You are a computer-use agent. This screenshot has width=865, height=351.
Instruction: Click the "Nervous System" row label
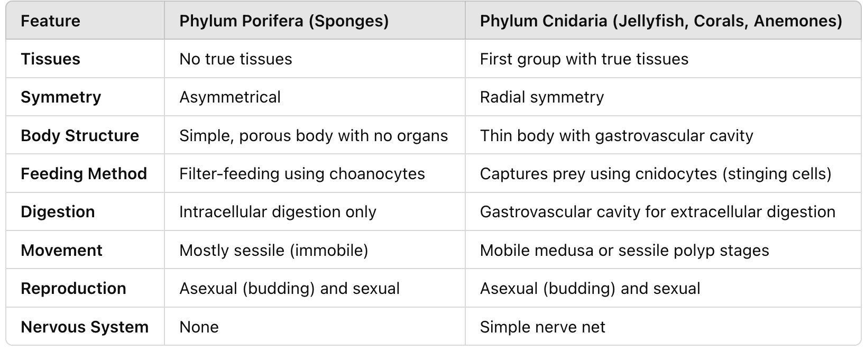[85, 327]
